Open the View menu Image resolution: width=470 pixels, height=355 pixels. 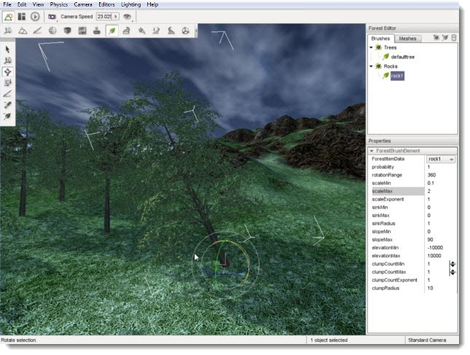pos(38,4)
